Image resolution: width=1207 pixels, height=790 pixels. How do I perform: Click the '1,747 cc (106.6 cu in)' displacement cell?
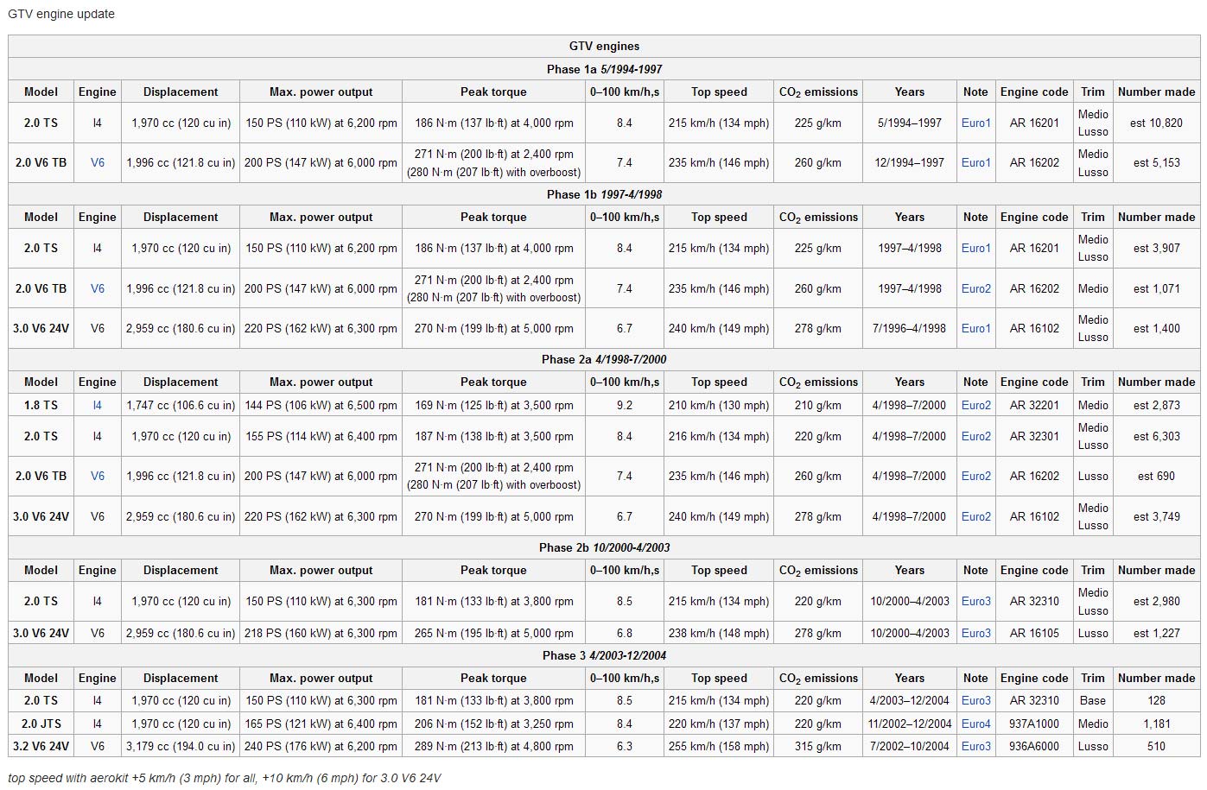[181, 405]
